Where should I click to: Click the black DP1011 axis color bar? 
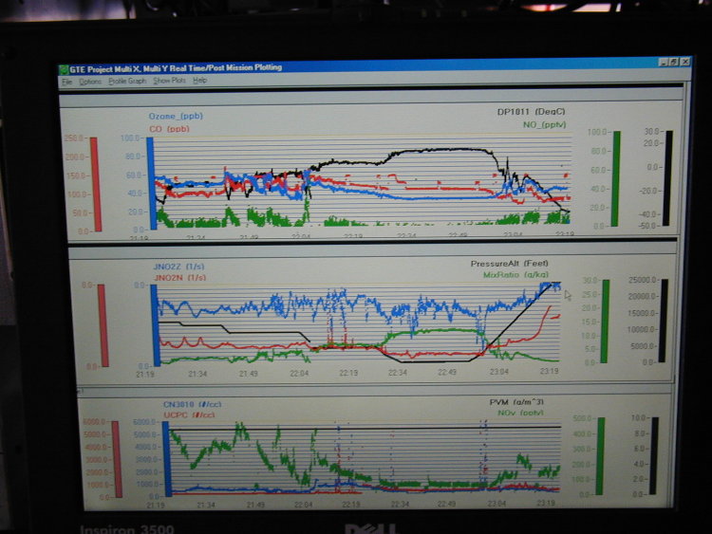click(668, 178)
